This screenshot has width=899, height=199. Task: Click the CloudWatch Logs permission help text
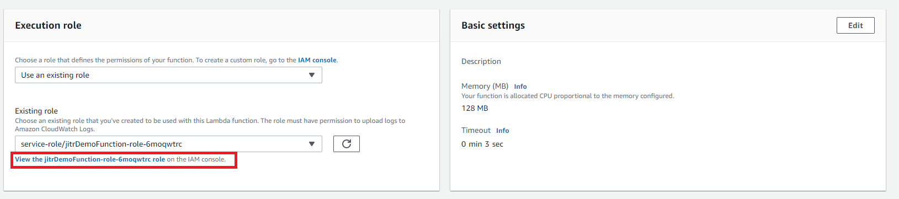(x=210, y=125)
